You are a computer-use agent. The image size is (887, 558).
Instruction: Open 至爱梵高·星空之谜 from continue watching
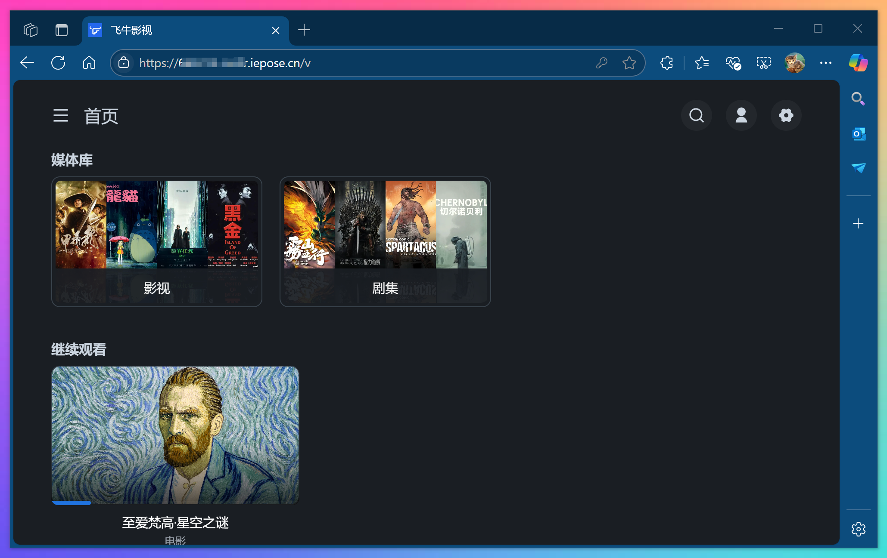point(175,435)
